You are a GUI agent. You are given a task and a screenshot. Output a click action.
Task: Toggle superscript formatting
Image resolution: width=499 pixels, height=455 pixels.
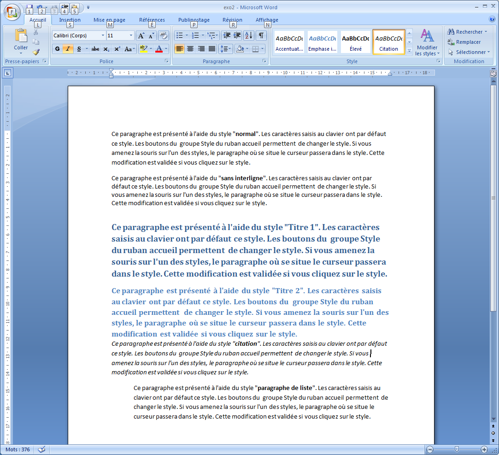coord(117,49)
